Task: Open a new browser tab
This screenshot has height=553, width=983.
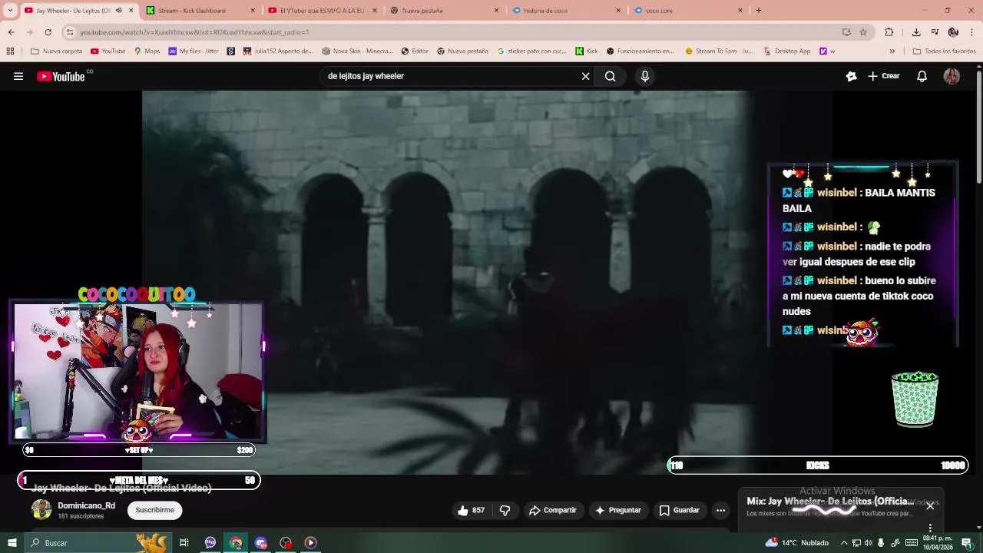Action: click(759, 11)
